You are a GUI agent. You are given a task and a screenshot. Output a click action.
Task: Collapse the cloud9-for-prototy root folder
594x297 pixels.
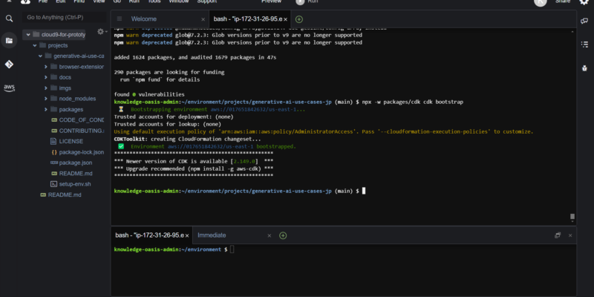pyautogui.click(x=27, y=34)
